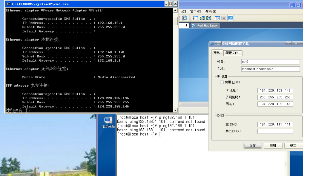
Task: Click network config tool sticky button
Action: (x=218, y=43)
